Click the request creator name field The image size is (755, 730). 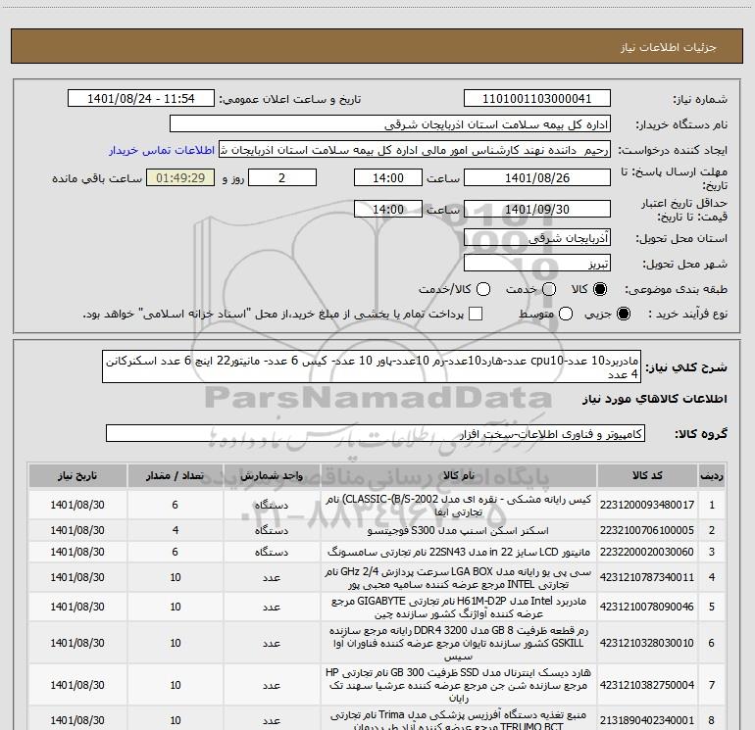click(415, 150)
